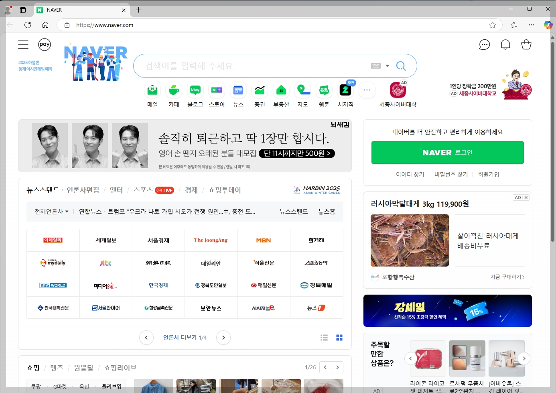Open the 웹툰 webtoon shortcut icon

324,90
